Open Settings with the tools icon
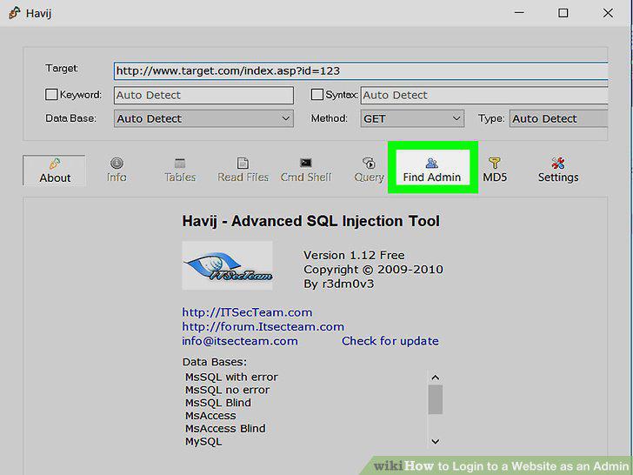The image size is (633, 475). [558, 171]
